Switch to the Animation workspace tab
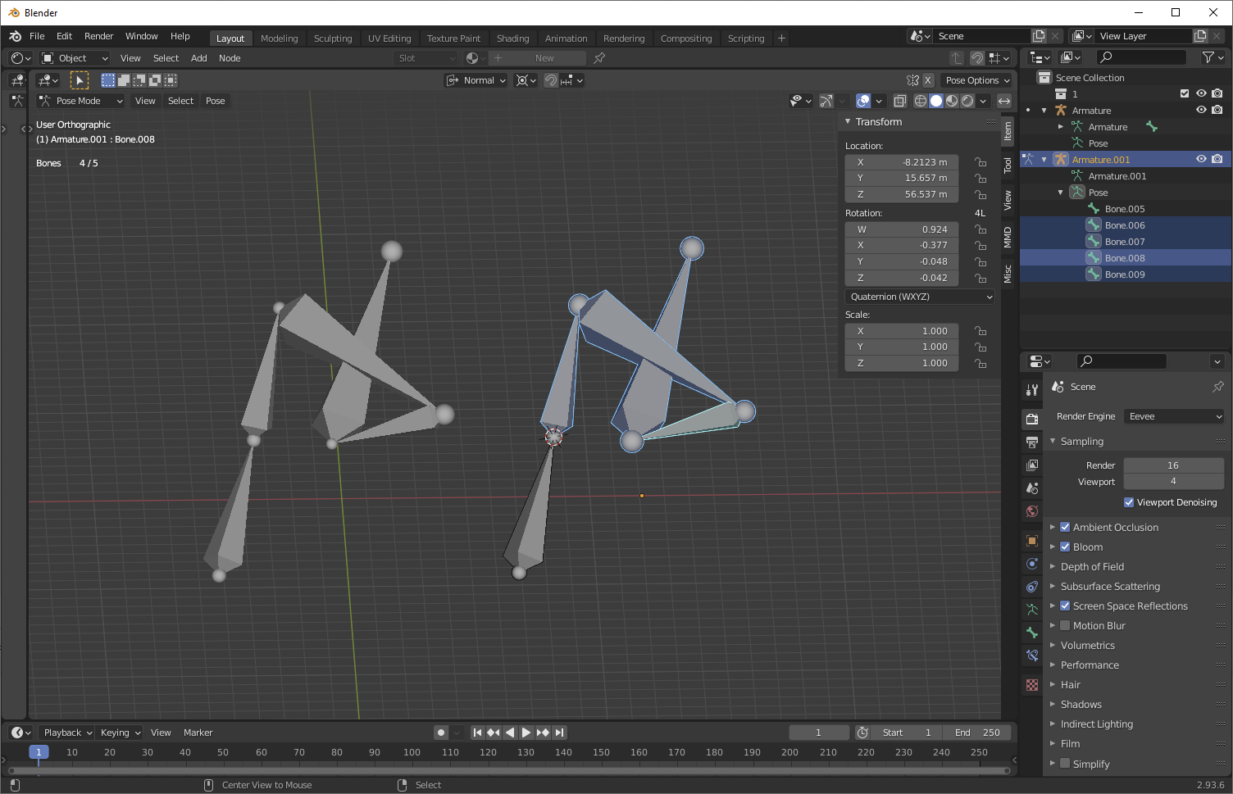 (x=566, y=39)
